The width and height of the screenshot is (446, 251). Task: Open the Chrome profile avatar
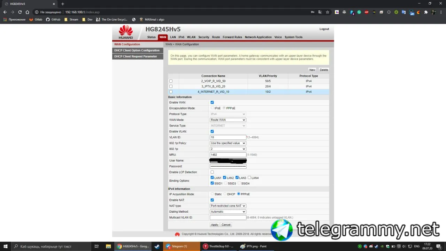pyautogui.click(x=433, y=12)
